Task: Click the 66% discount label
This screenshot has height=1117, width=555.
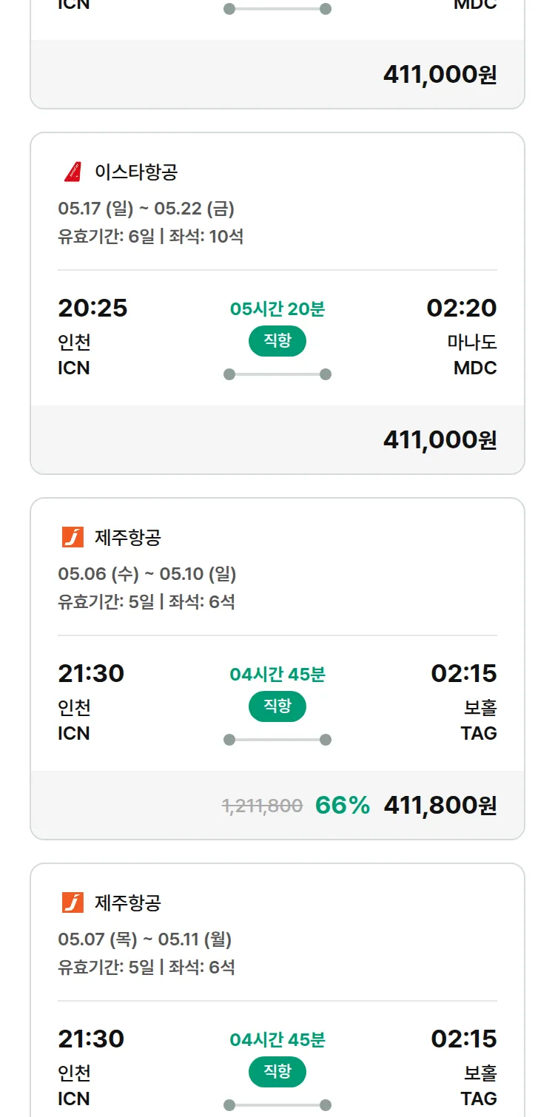Action: (343, 806)
